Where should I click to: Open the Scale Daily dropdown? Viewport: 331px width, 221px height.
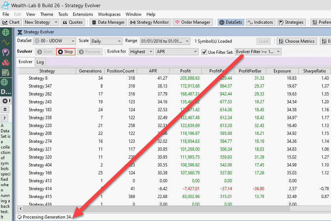(x=106, y=41)
